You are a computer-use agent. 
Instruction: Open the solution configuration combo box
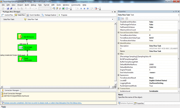[x=45, y=8]
